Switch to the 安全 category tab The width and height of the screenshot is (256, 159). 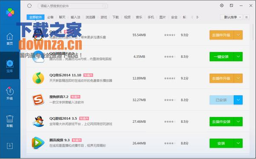[174, 17]
